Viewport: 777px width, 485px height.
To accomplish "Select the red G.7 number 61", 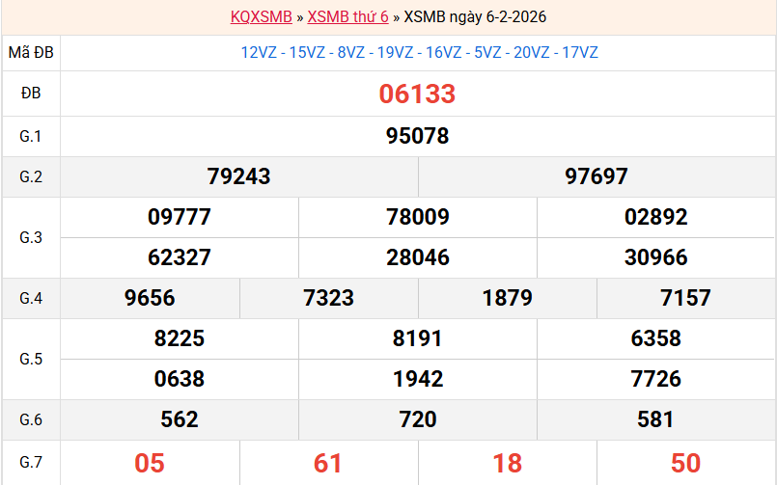I will [x=328, y=463].
